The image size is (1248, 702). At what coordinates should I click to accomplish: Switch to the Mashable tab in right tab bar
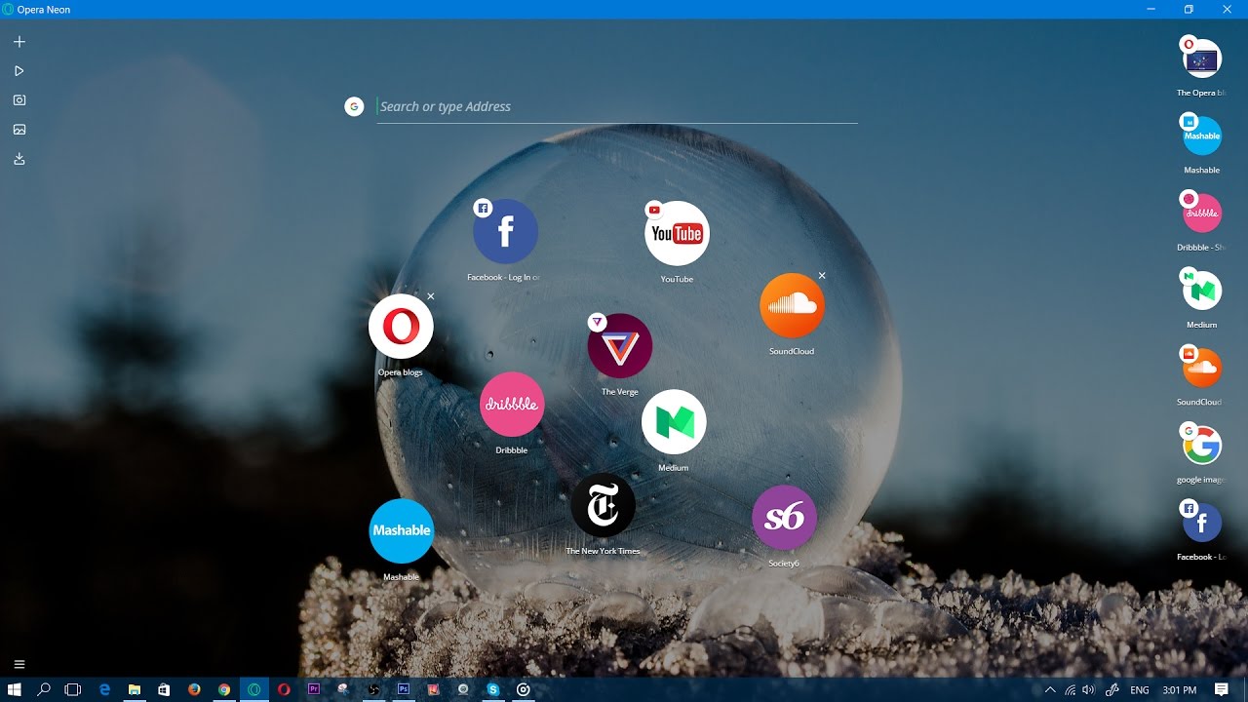point(1201,136)
